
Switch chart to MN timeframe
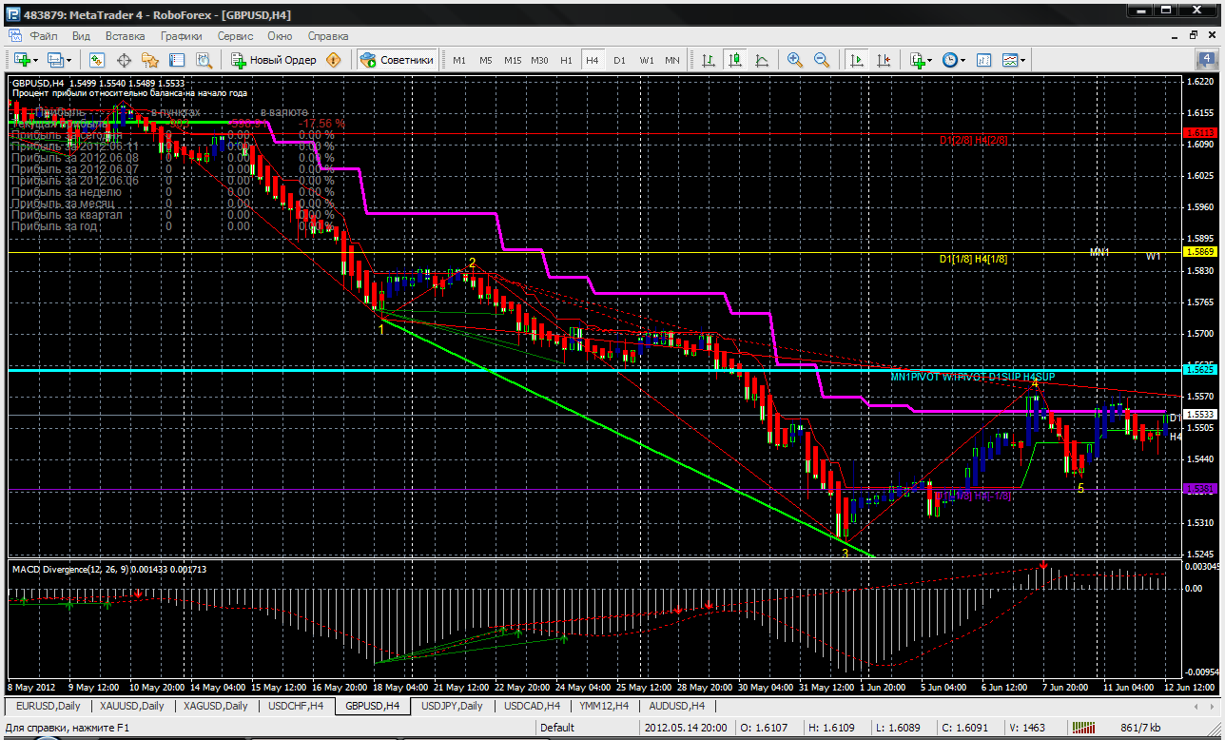click(x=672, y=60)
